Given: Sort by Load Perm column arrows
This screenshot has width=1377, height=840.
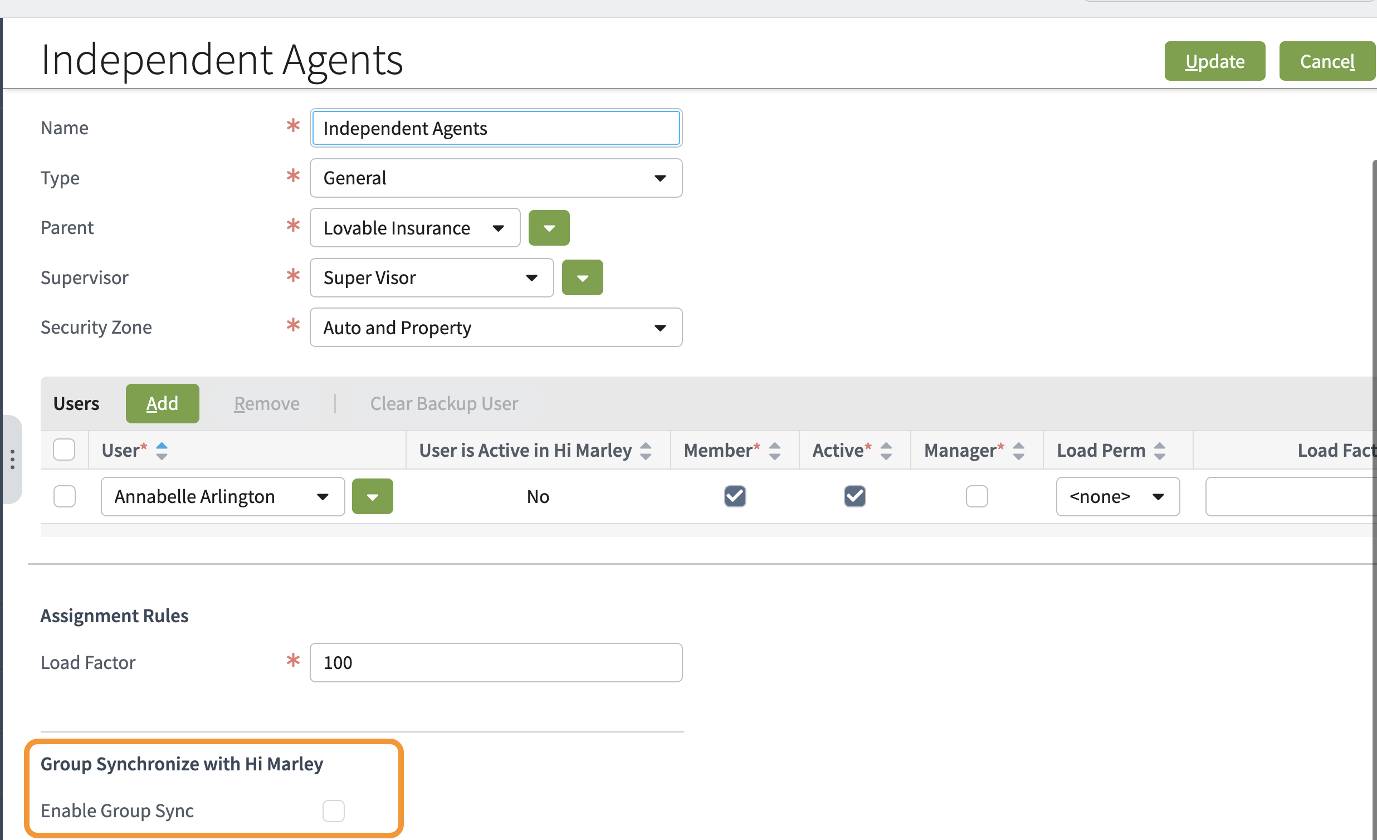Looking at the screenshot, I should [1160, 451].
